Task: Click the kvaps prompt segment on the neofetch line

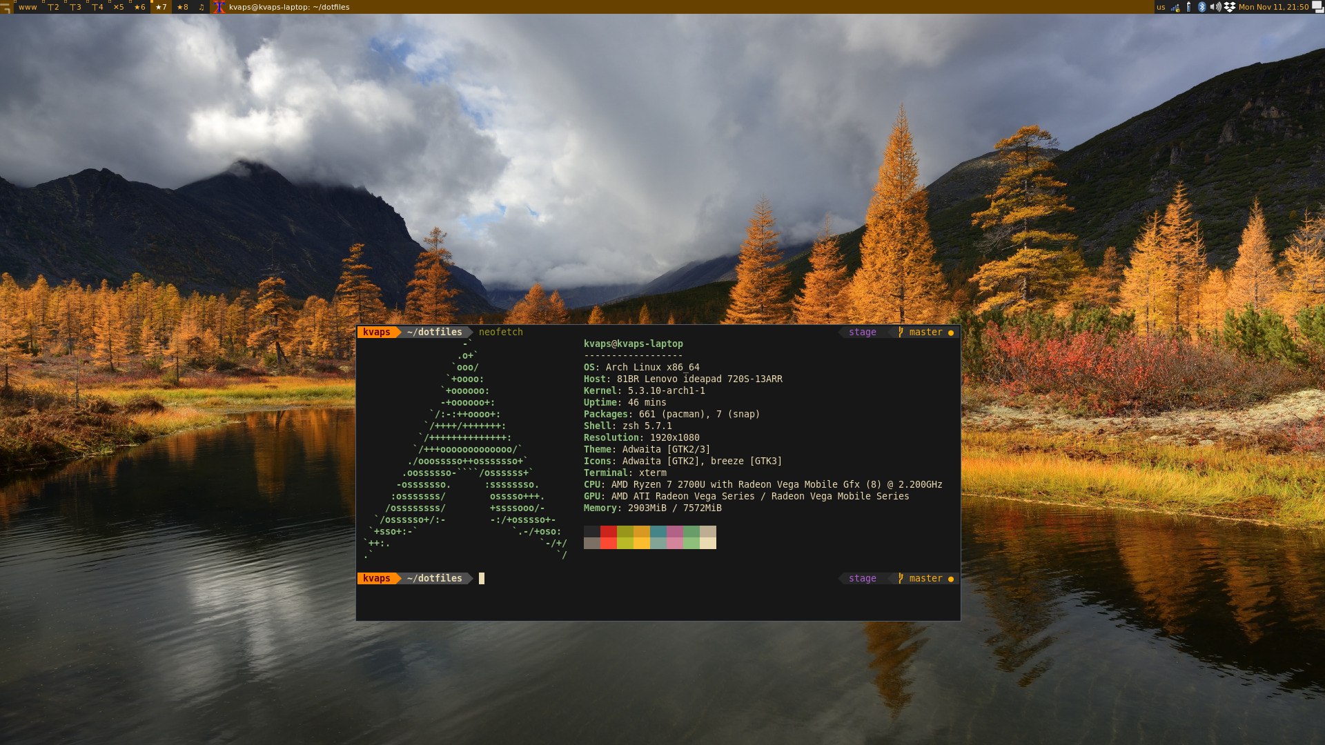Action: tap(377, 332)
